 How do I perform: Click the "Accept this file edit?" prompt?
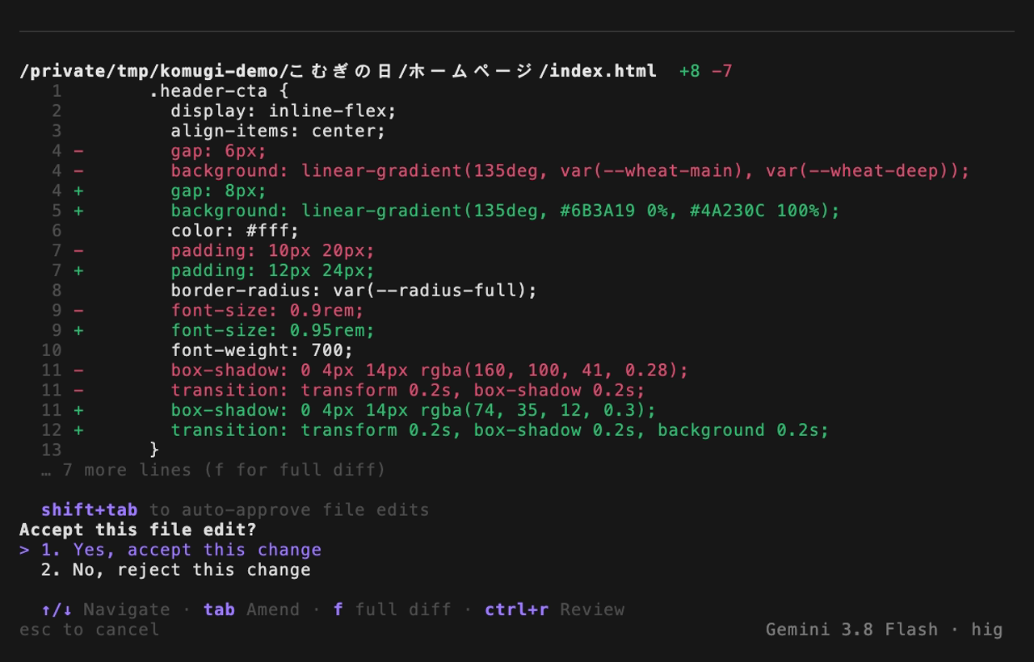pos(138,530)
